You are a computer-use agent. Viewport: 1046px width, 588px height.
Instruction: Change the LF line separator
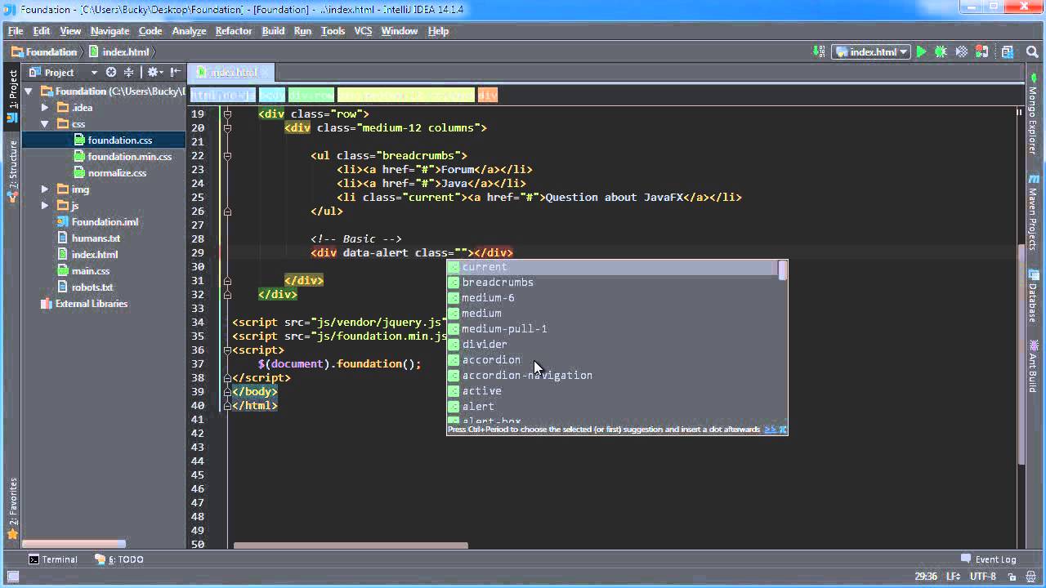[954, 577]
